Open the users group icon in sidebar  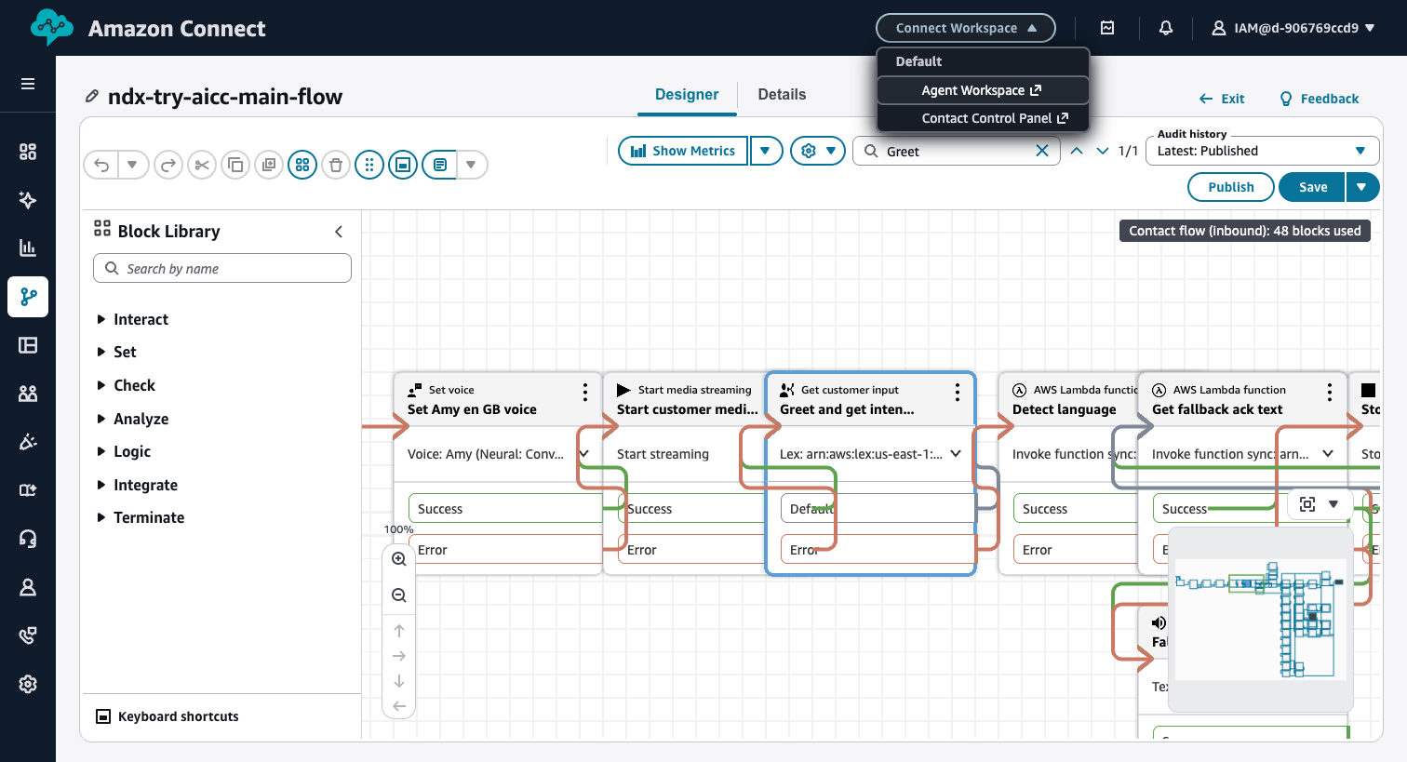(x=28, y=394)
